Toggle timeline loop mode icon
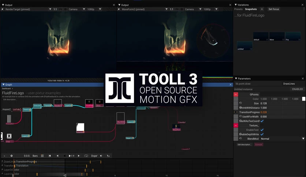This screenshot has width=306, height=177. tap(86, 156)
